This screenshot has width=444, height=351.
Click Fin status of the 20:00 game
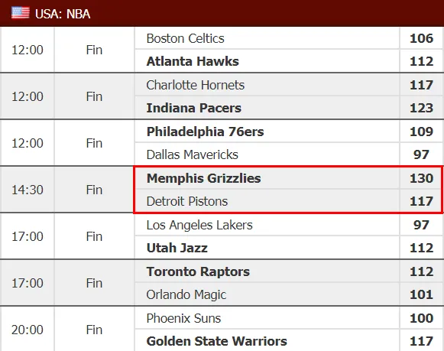(94, 330)
